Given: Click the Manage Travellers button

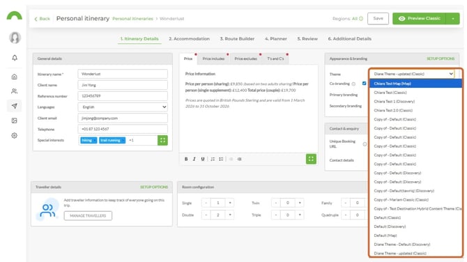Looking at the screenshot, I should (88, 215).
